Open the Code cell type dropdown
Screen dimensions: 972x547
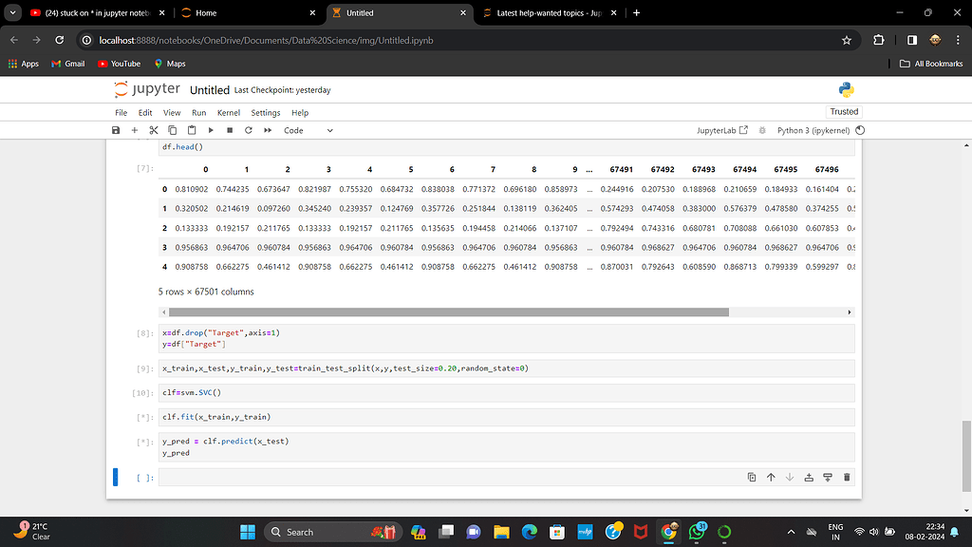(x=304, y=130)
